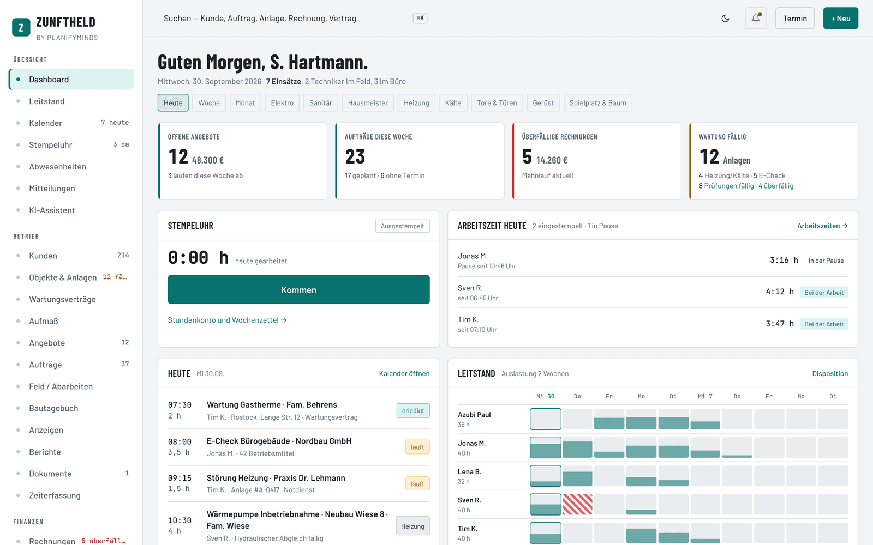The image size is (873, 545).
Task: Click the + Neu button
Action: click(840, 19)
